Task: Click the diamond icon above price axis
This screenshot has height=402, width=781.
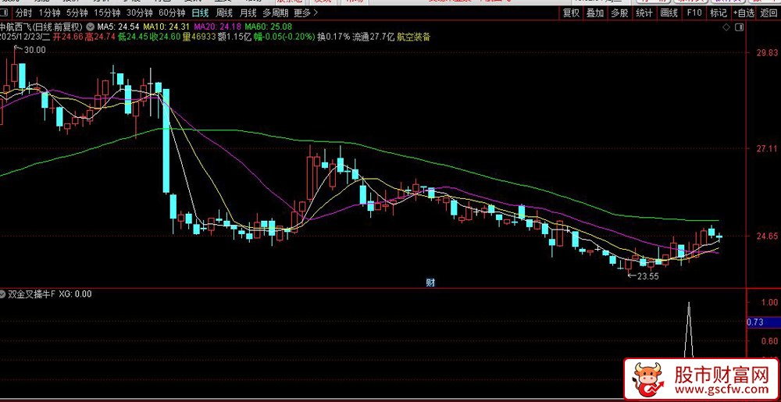Action: [726, 27]
